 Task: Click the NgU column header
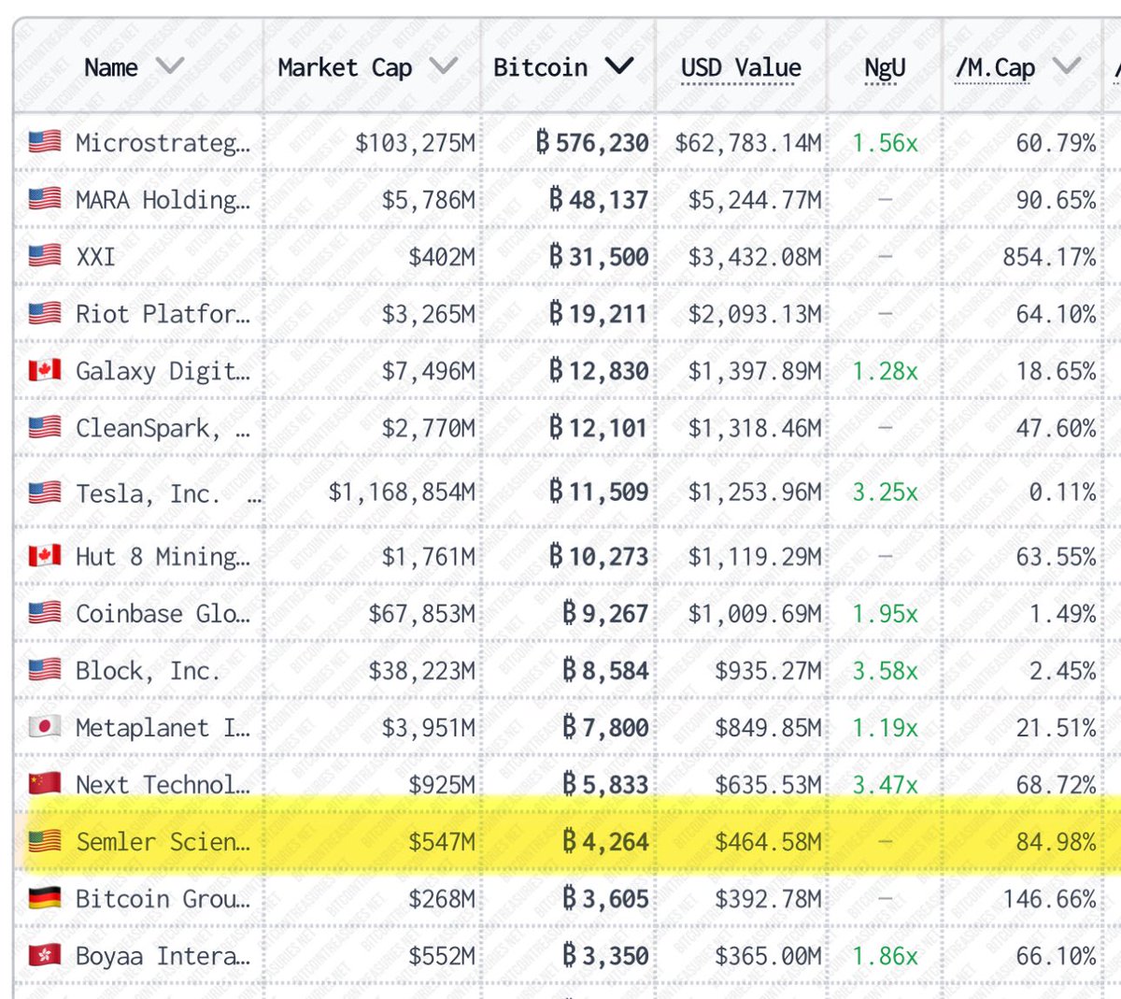(882, 66)
